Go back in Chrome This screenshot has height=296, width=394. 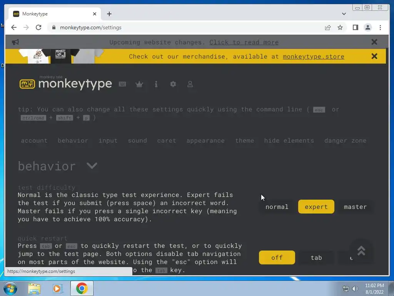tap(14, 27)
